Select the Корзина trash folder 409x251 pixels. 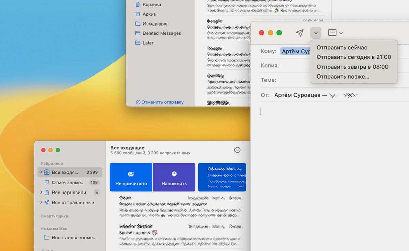click(x=152, y=5)
